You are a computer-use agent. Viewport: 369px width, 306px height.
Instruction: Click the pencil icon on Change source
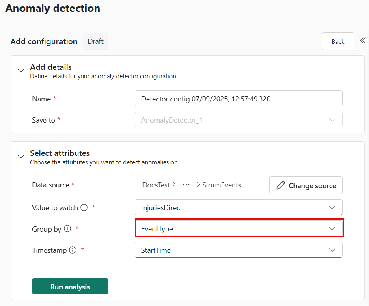point(280,185)
